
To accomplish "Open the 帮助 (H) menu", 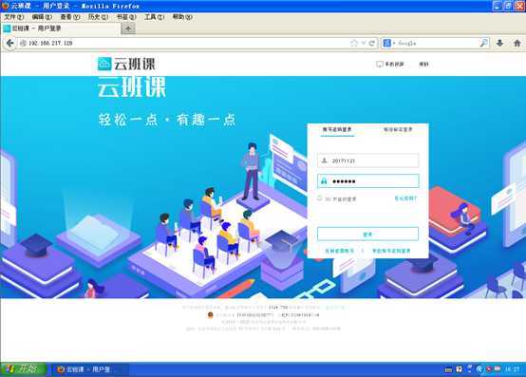I will pyautogui.click(x=182, y=17).
